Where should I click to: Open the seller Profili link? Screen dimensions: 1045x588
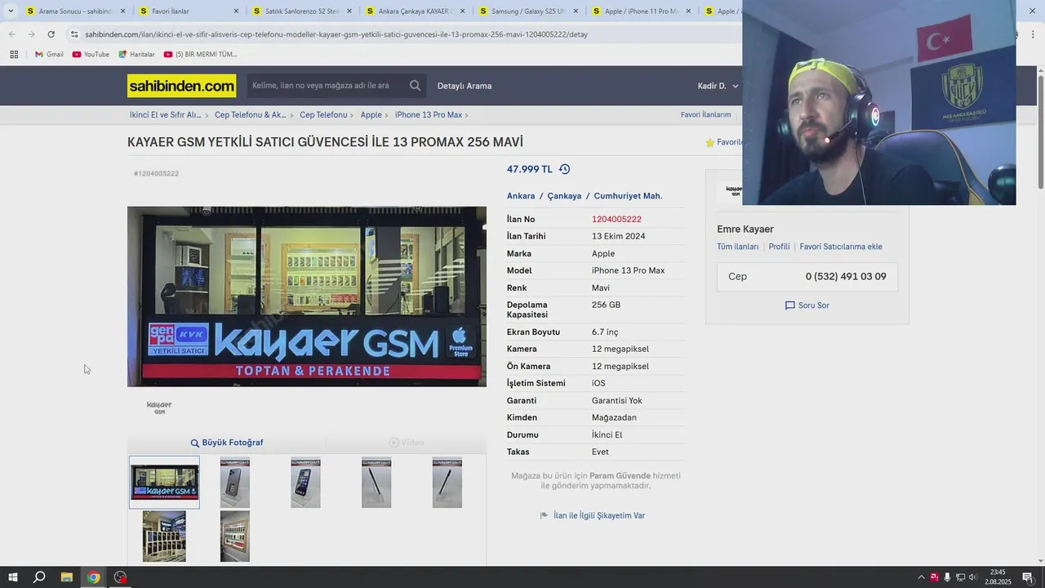click(779, 247)
